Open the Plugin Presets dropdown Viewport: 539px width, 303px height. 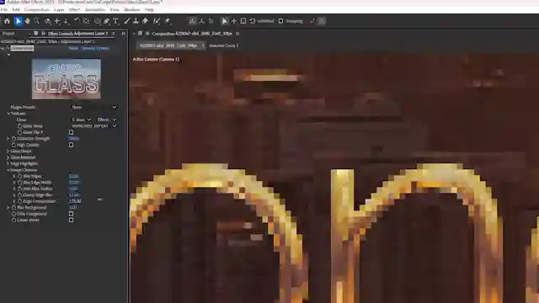click(x=93, y=107)
